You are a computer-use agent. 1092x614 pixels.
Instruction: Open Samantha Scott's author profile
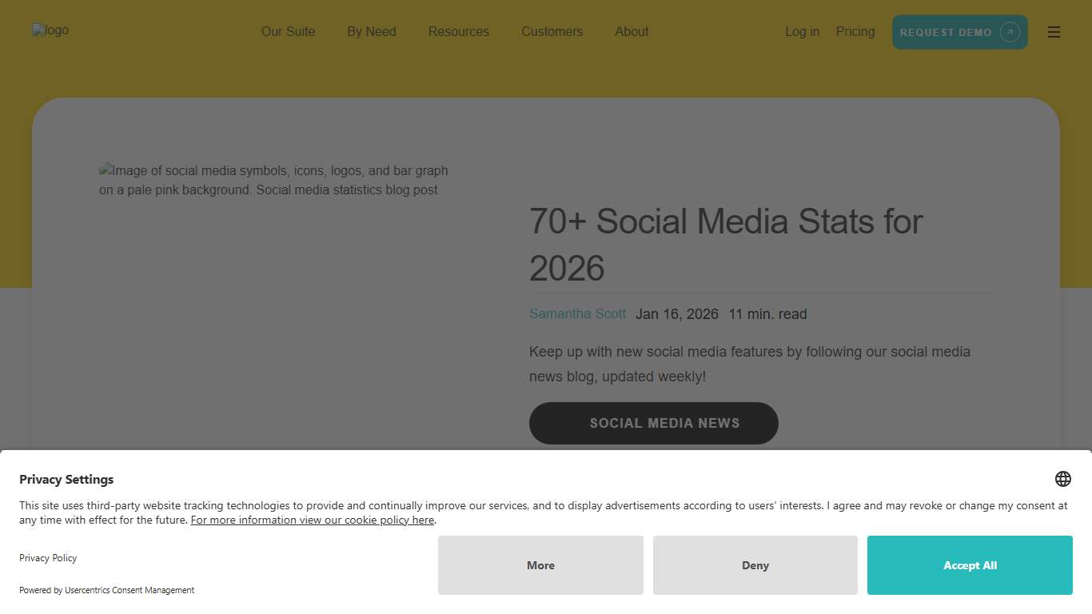577,313
